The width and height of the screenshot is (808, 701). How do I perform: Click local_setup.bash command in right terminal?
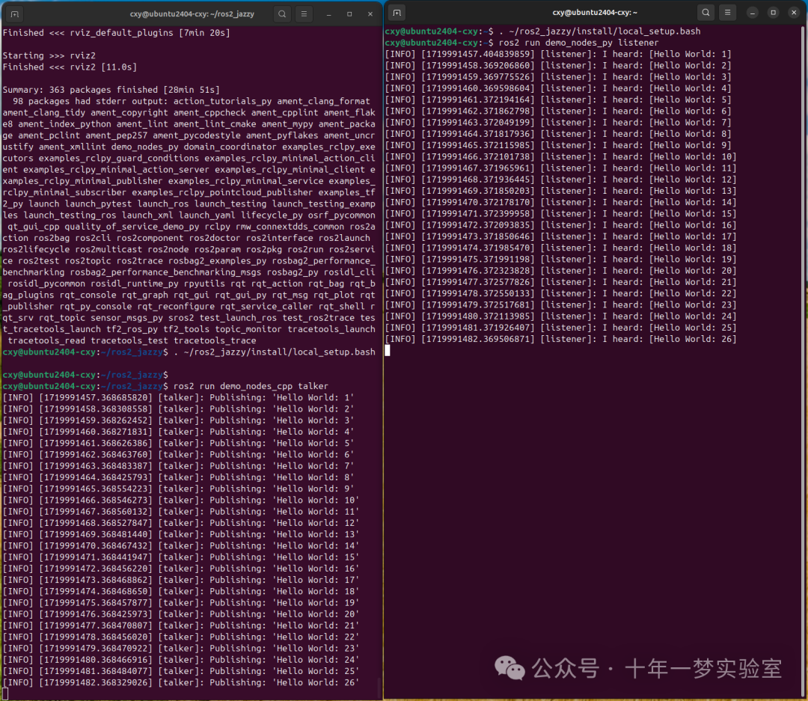tap(600, 31)
